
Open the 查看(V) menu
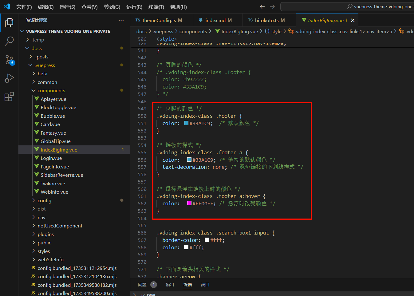pos(89,7)
